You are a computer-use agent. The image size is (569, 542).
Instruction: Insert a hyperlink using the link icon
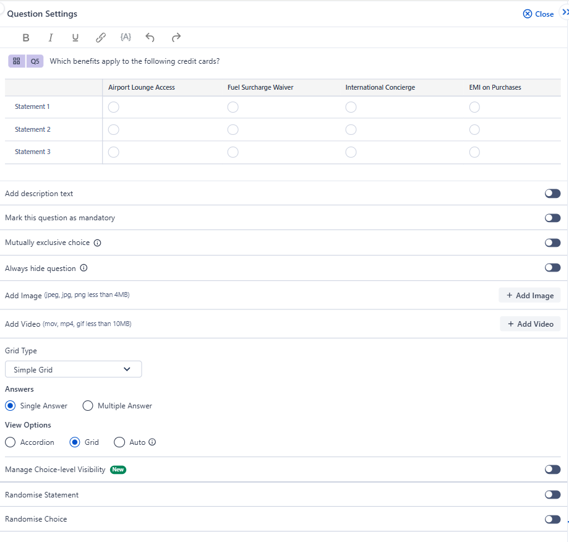click(x=101, y=38)
